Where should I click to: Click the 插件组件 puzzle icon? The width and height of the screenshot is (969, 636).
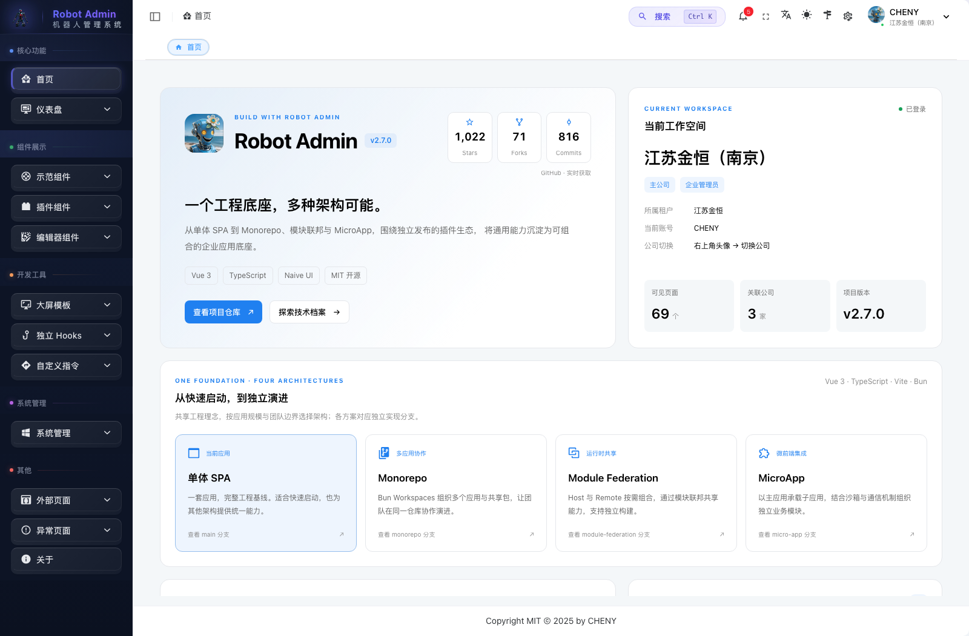(x=26, y=207)
